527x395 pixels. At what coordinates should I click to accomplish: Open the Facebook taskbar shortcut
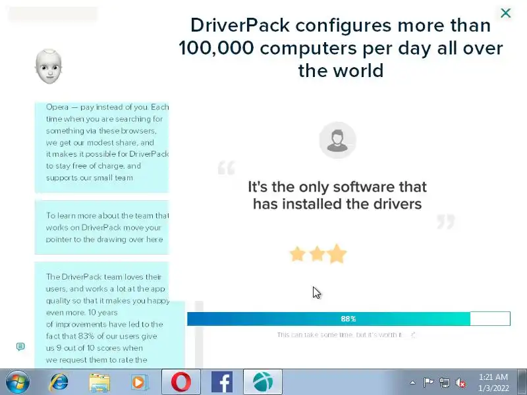(x=222, y=382)
